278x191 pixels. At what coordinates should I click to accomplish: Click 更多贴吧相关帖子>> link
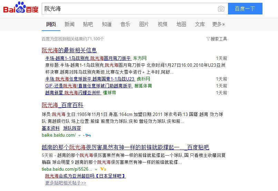coord(66,183)
